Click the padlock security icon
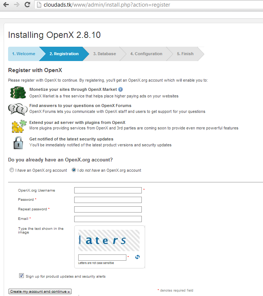 pos(18,143)
